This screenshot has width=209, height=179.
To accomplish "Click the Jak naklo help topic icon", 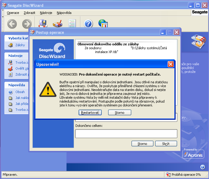I will coord(10,98).
